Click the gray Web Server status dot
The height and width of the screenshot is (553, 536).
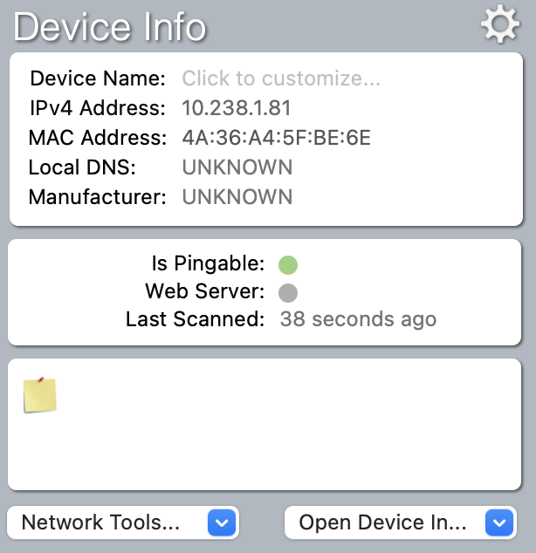point(288,292)
